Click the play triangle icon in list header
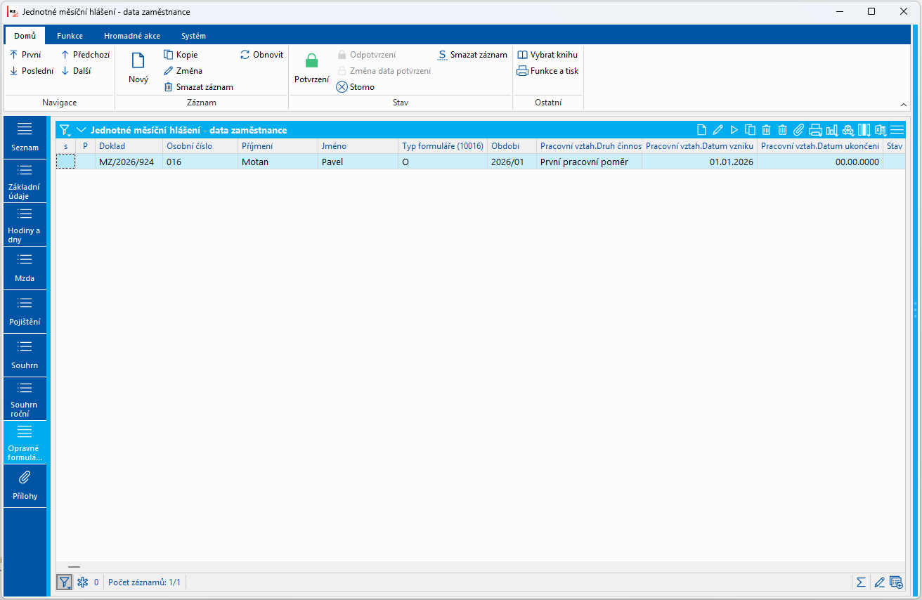The image size is (922, 600). coord(734,130)
